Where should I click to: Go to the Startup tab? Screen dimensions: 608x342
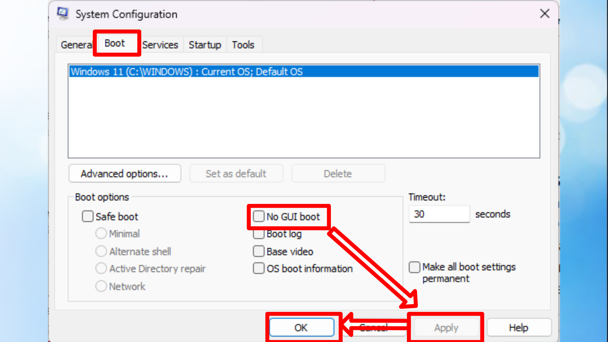click(205, 45)
